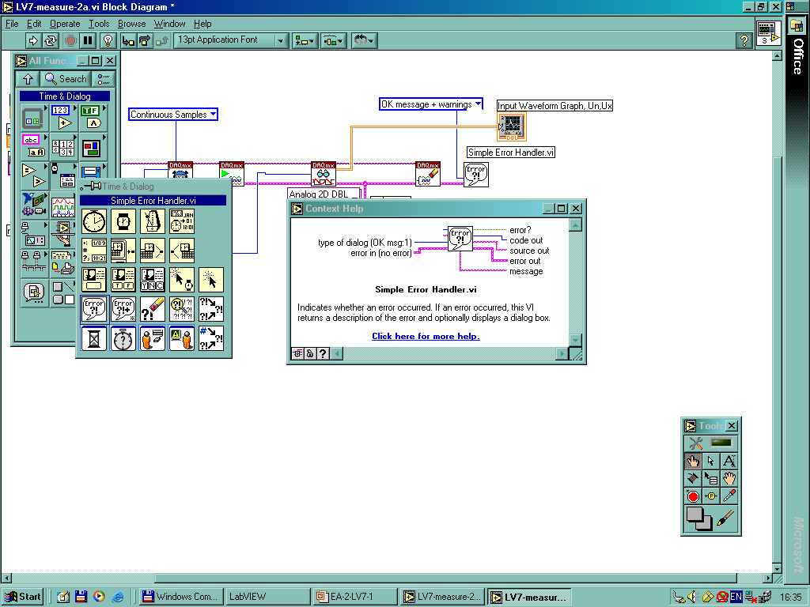
Task: Open the Tools menu
Action: click(x=99, y=24)
